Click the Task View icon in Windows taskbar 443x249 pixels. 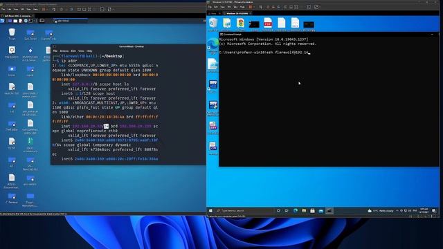tap(287, 211)
